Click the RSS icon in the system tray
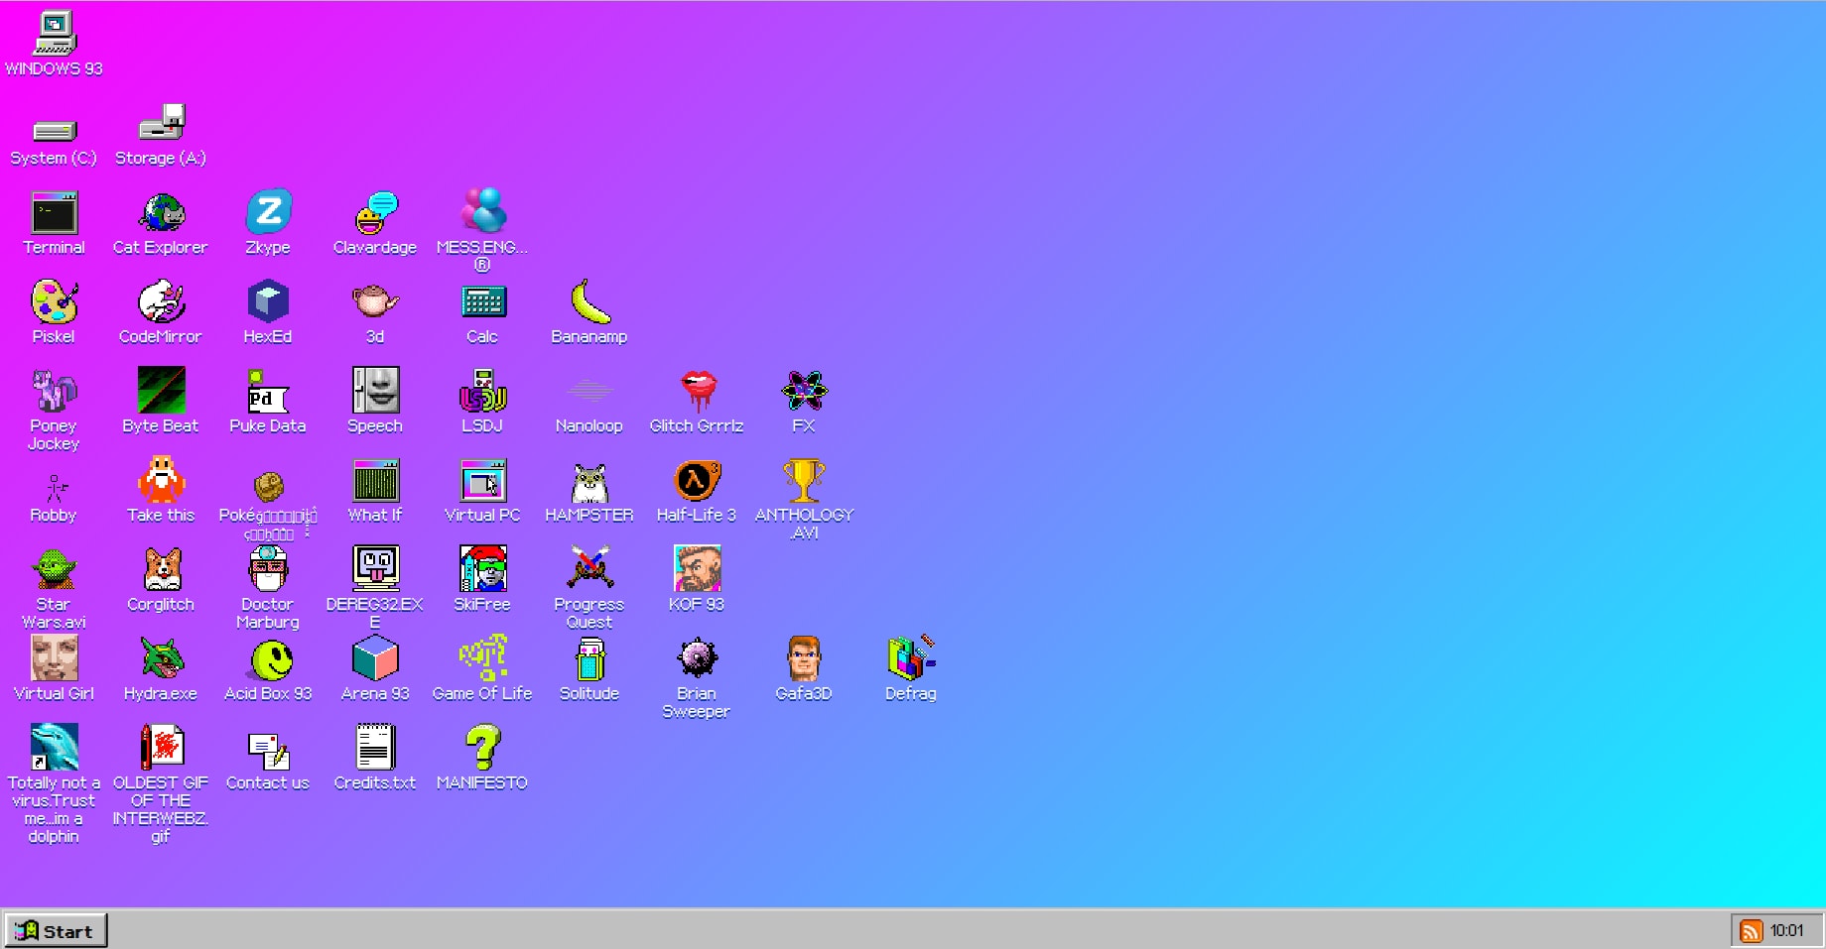Viewport: 1826px width, 949px height. click(1751, 930)
